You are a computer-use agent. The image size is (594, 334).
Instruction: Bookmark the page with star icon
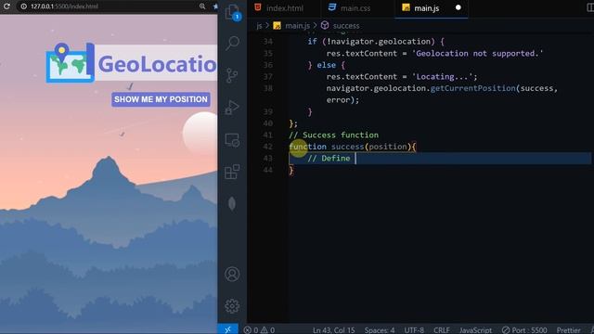[x=215, y=6]
